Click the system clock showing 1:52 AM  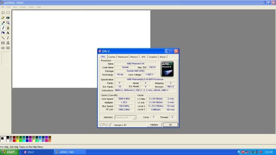(x=268, y=152)
